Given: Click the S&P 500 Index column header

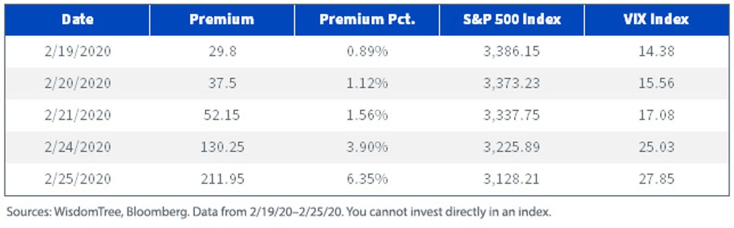Looking at the screenshot, I should click(x=512, y=20).
